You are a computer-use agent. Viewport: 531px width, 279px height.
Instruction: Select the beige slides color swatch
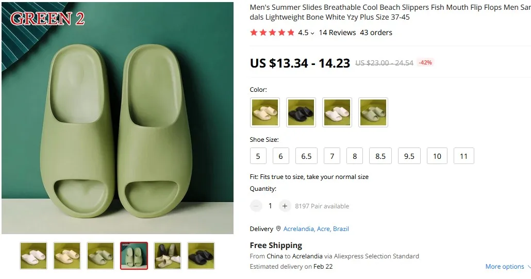point(265,112)
